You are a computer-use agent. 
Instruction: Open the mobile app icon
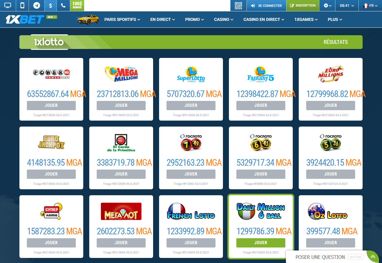point(22,5)
